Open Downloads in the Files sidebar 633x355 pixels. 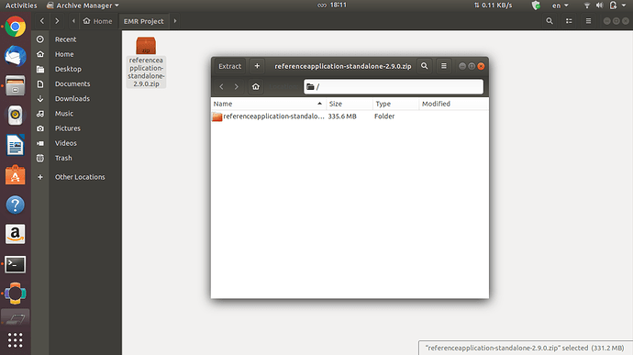click(x=72, y=98)
